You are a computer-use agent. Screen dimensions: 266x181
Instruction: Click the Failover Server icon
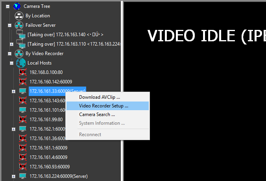coord(19,25)
